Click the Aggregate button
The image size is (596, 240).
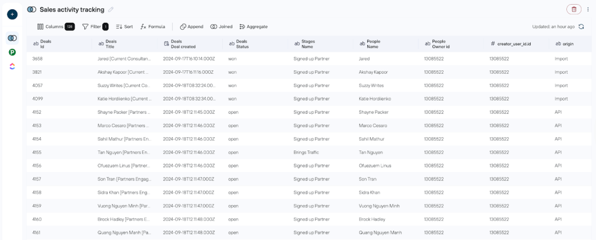[x=253, y=27]
